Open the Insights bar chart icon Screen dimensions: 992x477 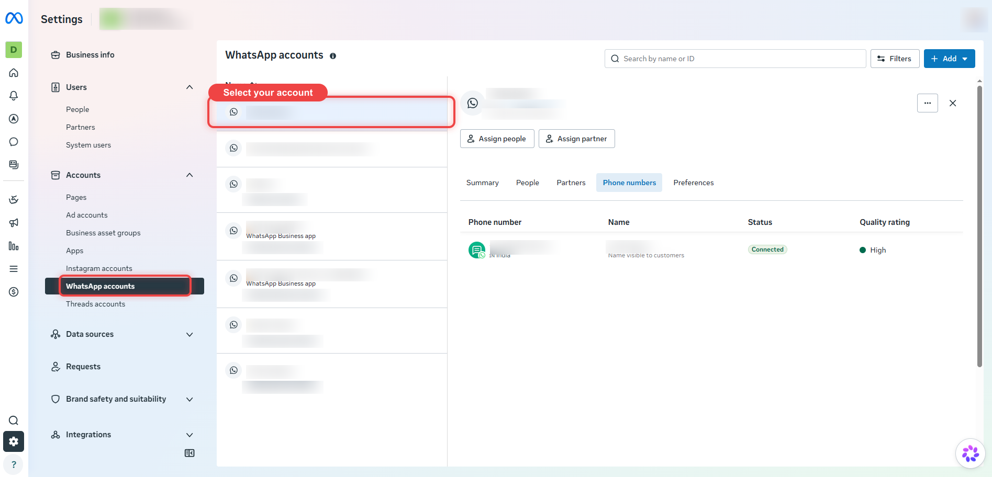point(14,246)
